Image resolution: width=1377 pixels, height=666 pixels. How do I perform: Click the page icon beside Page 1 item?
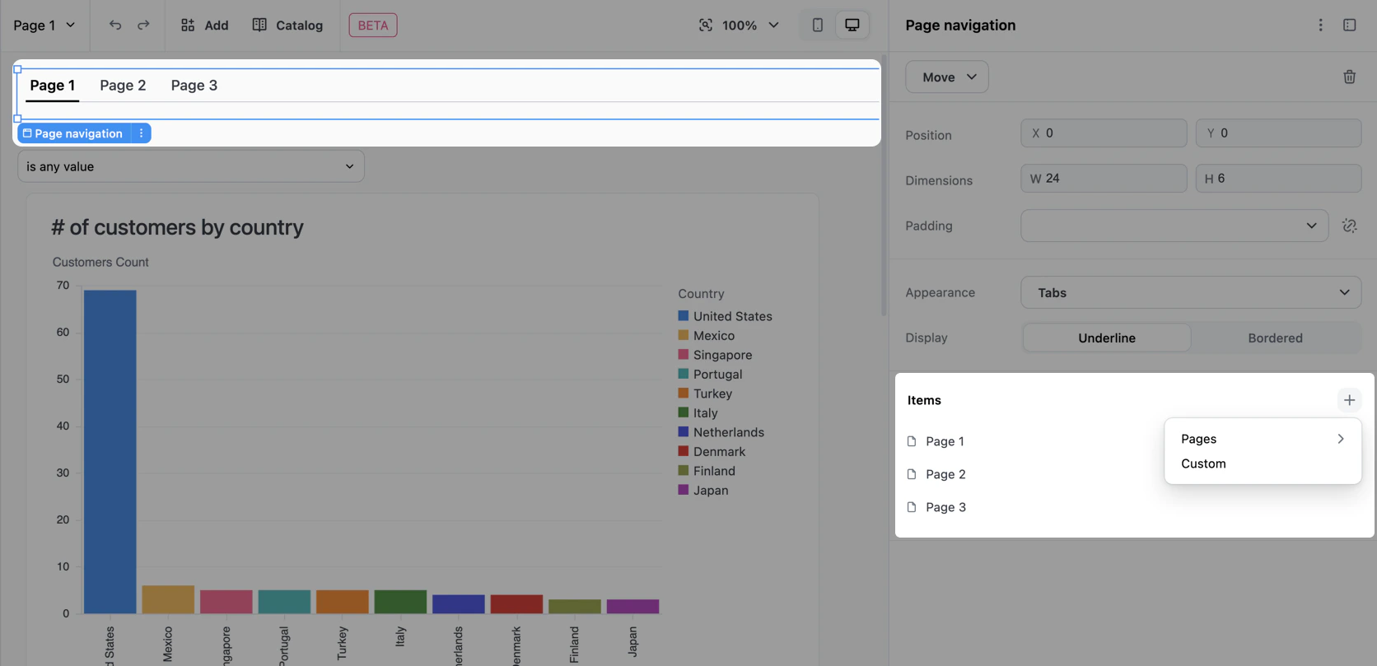click(x=912, y=441)
